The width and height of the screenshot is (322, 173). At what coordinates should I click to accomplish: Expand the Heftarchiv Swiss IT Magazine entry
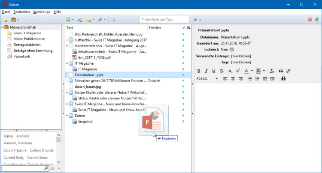67,40
